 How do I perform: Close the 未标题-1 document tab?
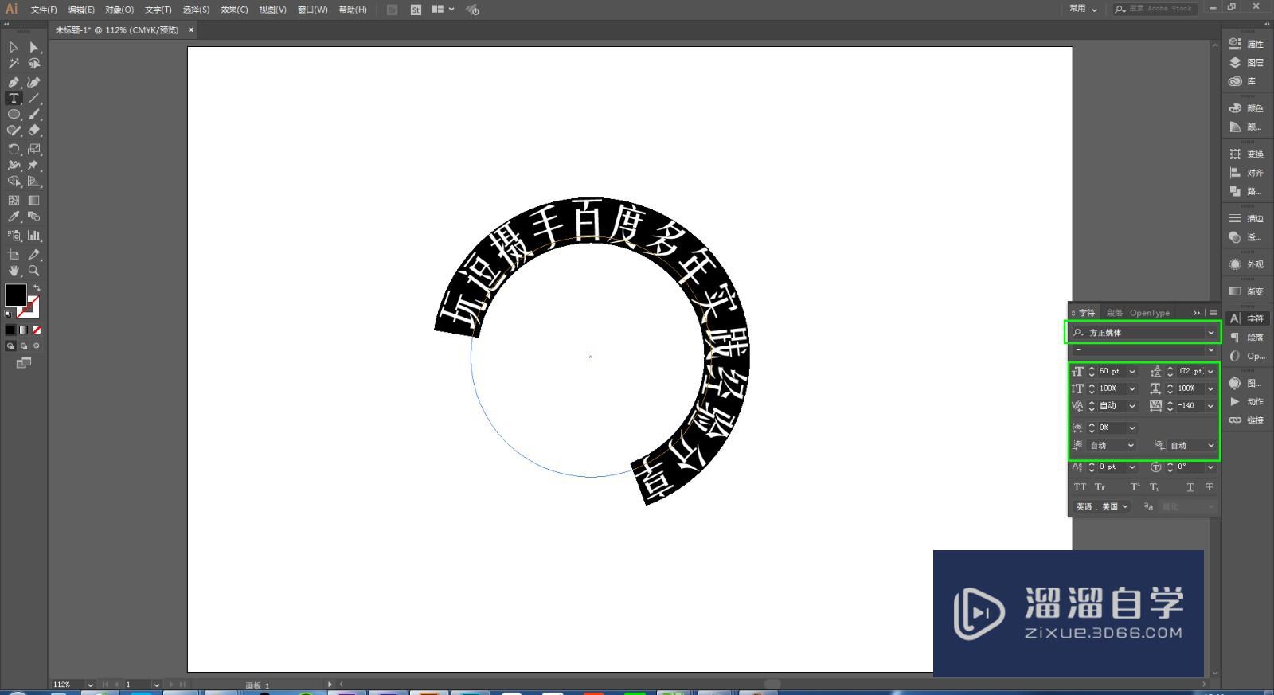pos(191,30)
